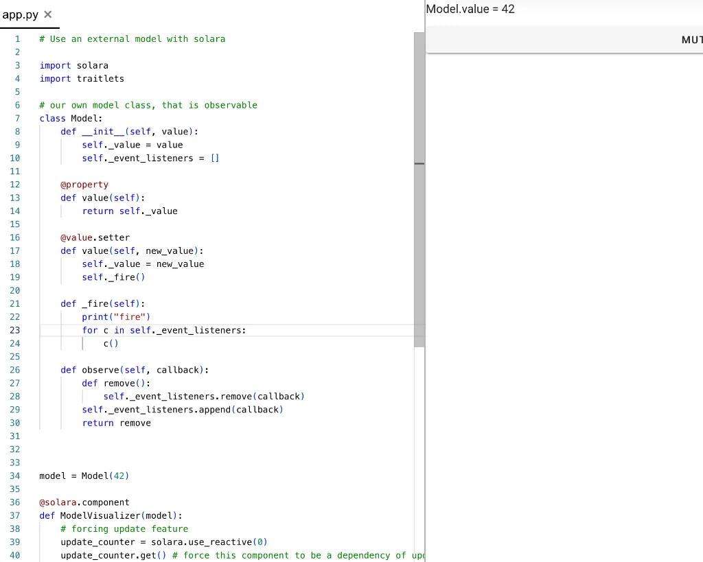The image size is (703, 562).
Task: Click the @value.setter decorator
Action: [95, 237]
